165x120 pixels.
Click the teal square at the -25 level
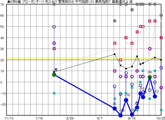pos(161,110)
